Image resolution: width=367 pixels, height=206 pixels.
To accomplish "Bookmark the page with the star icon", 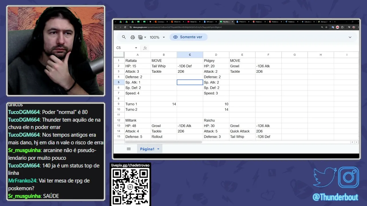I will pyautogui.click(x=326, y=27).
